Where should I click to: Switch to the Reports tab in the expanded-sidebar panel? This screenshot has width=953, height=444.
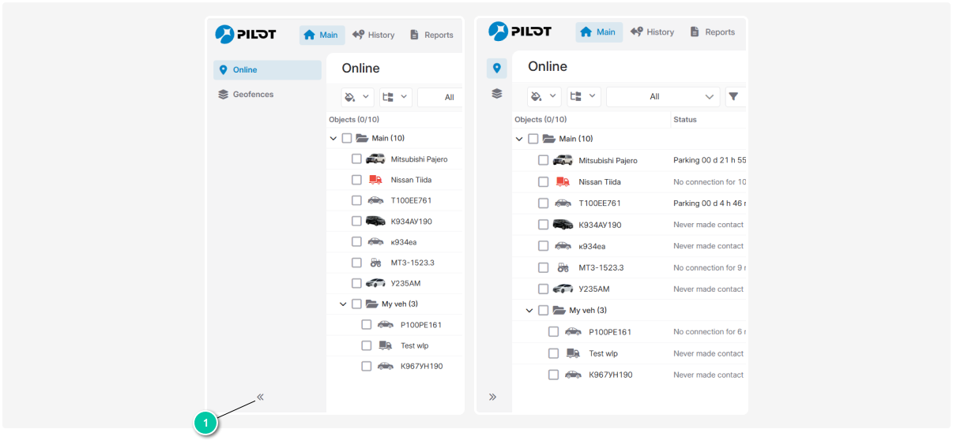431,35
